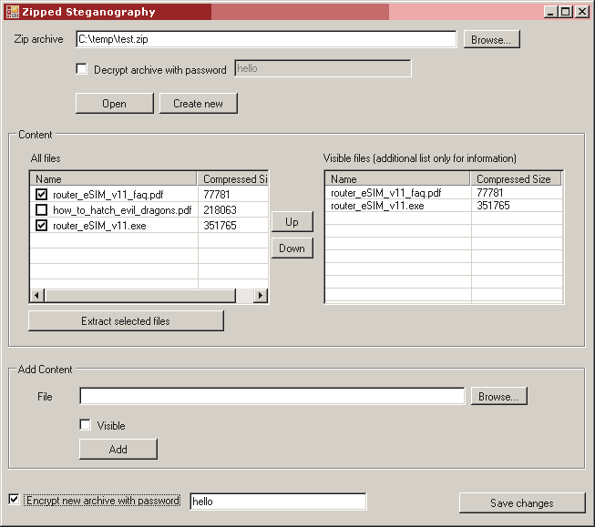The image size is (595, 527).
Task: Click the Zip archive path field
Action: 266,39
